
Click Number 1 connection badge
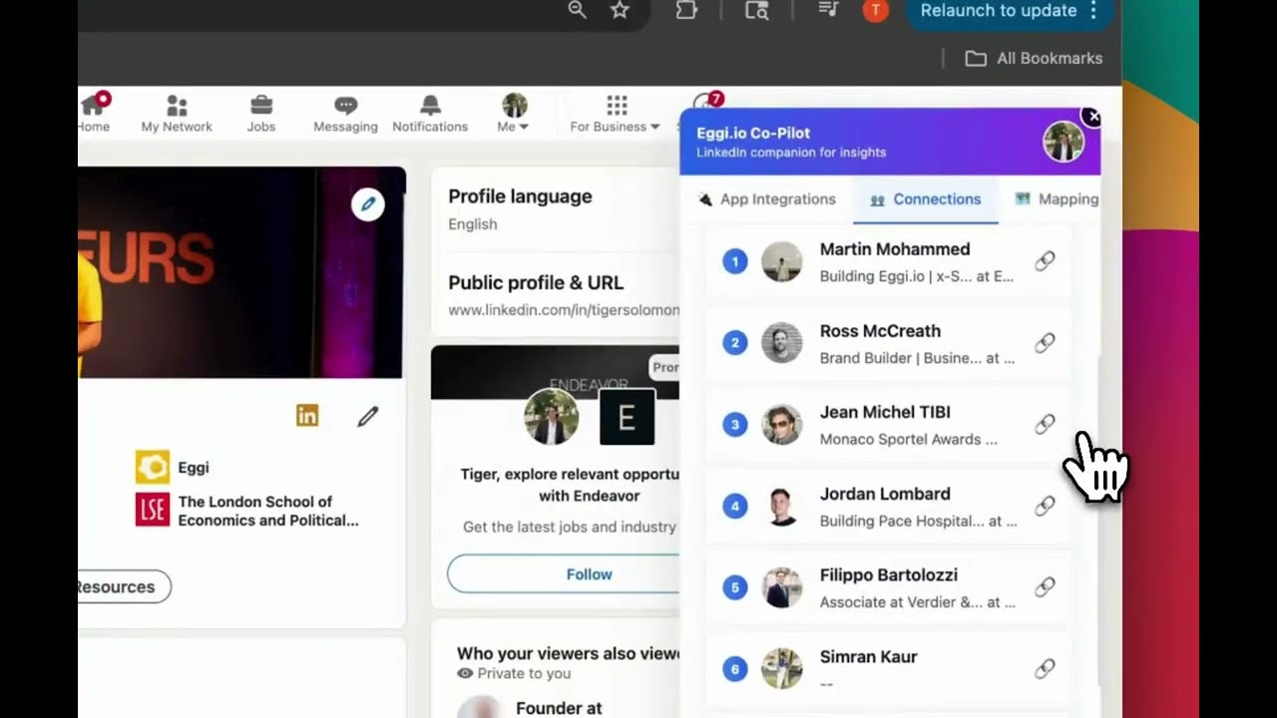(x=735, y=262)
